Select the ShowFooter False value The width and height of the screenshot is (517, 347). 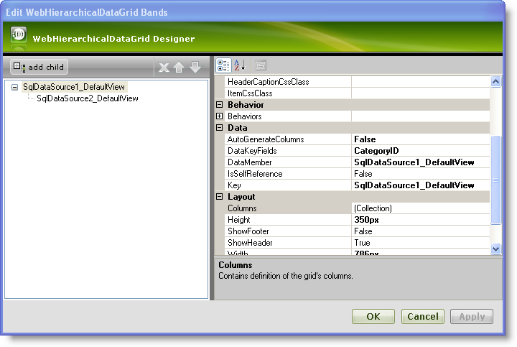point(420,231)
